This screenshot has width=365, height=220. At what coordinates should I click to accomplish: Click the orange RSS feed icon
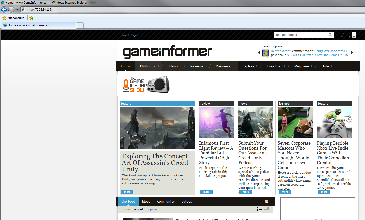coord(267,202)
